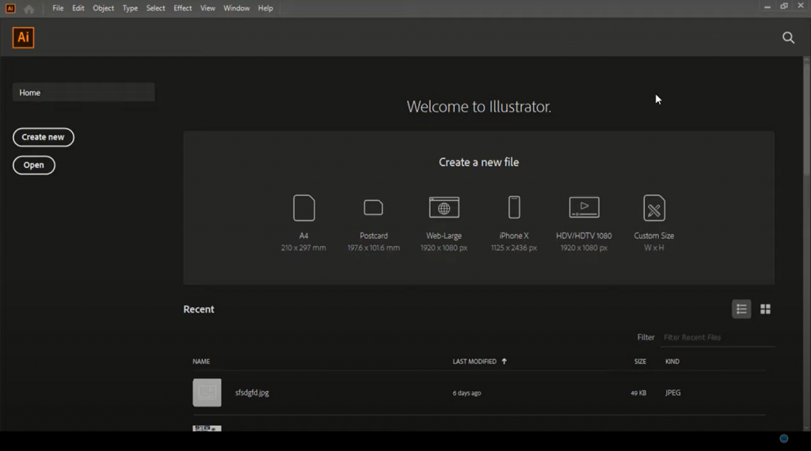Click the Create new button
Viewport: 811px width, 451px height.
click(x=44, y=137)
